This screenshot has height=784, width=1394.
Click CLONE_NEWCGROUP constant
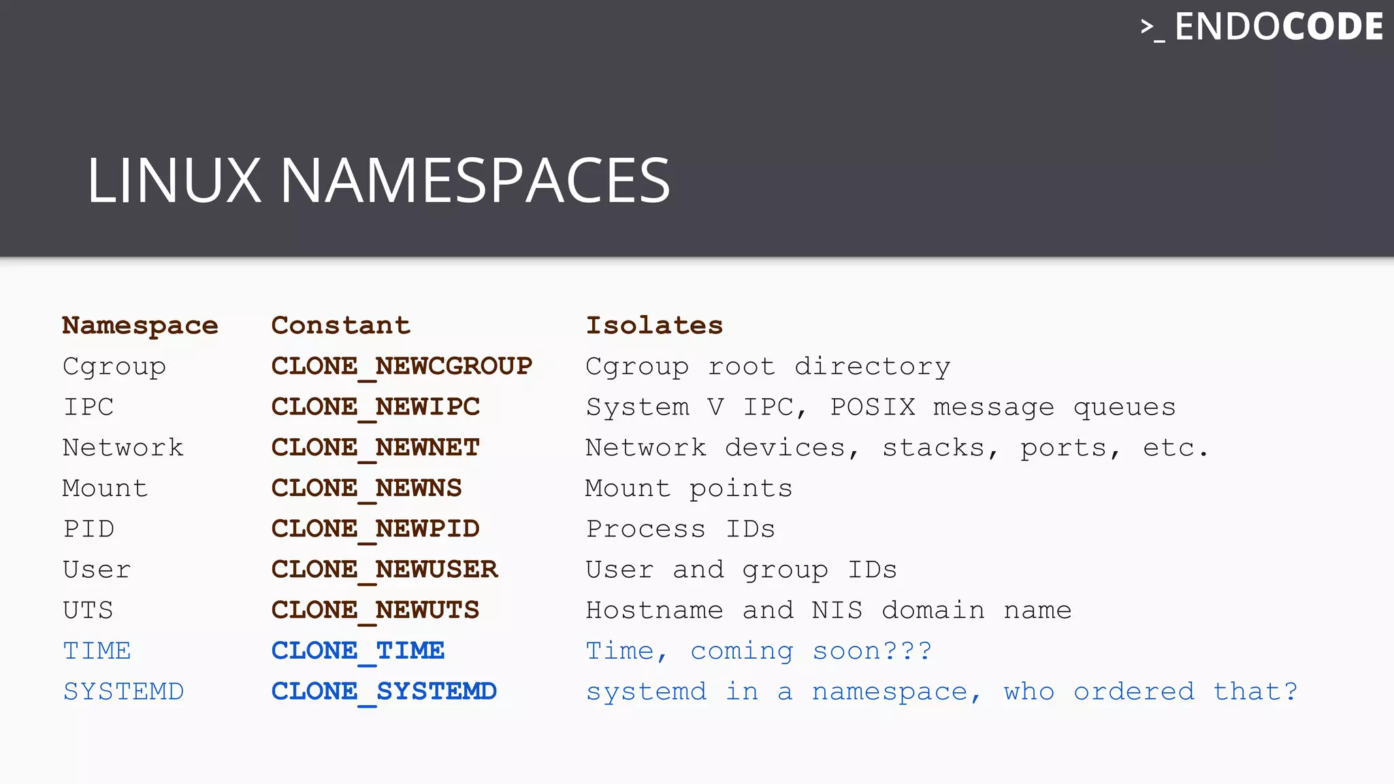pos(402,367)
